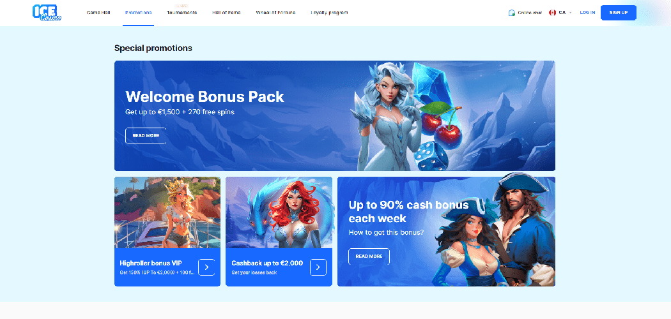Open the Wheel of Fortune page
The width and height of the screenshot is (671, 319).
click(x=275, y=13)
